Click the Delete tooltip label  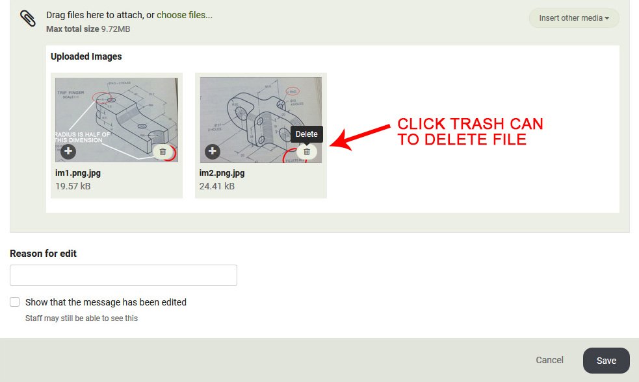click(x=306, y=134)
